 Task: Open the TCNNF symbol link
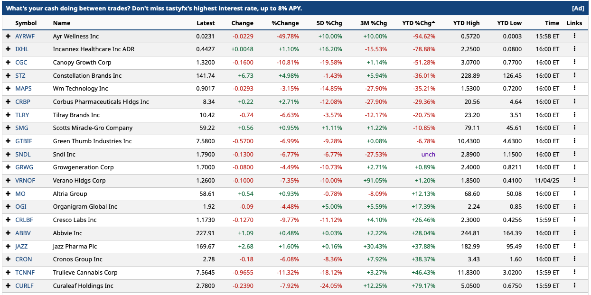point(25,272)
